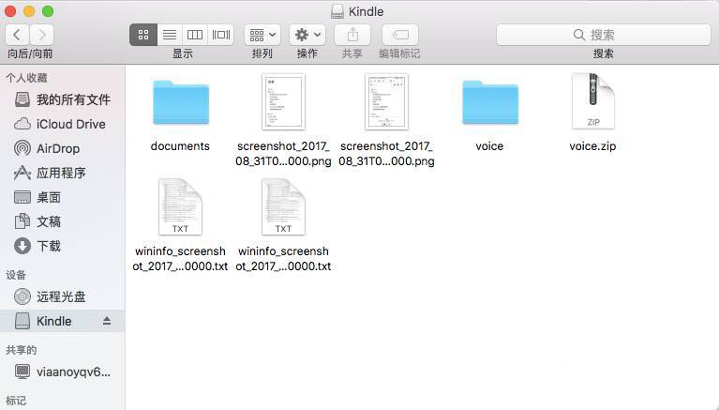Open Applications (应用程序) in sidebar
This screenshot has height=410, width=719.
point(61,173)
